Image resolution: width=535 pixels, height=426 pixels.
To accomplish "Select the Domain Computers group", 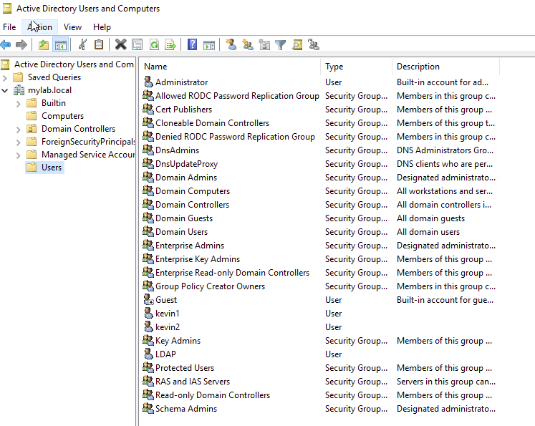I will (x=193, y=190).
